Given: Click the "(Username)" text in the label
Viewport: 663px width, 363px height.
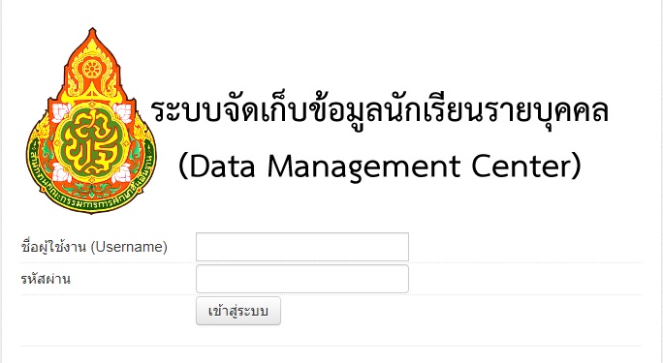Looking at the screenshot, I should [129, 247].
